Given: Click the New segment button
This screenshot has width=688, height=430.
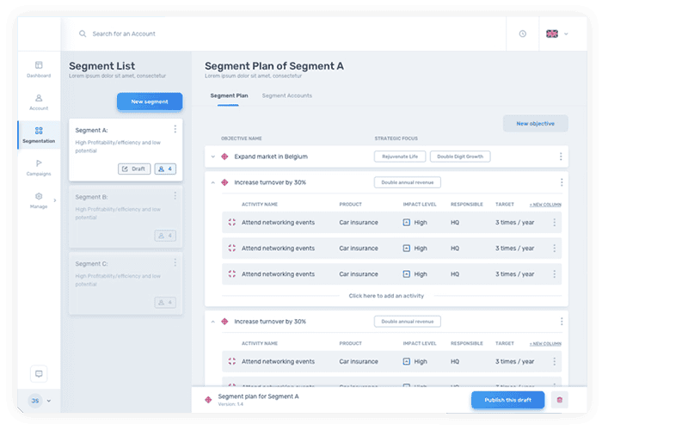Looking at the screenshot, I should coord(150,101).
